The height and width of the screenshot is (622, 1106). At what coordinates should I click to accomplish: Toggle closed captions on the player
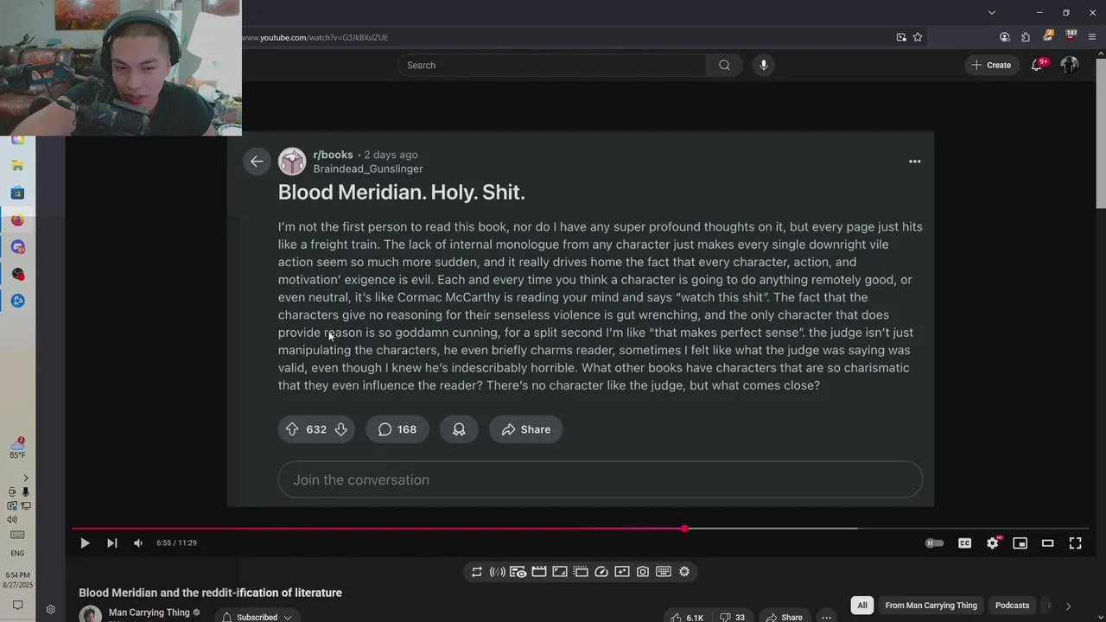[x=964, y=543]
